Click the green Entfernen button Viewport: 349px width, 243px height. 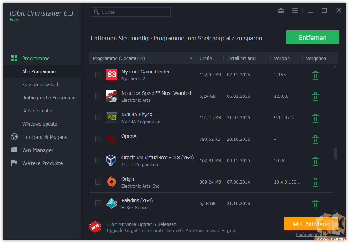coord(313,37)
